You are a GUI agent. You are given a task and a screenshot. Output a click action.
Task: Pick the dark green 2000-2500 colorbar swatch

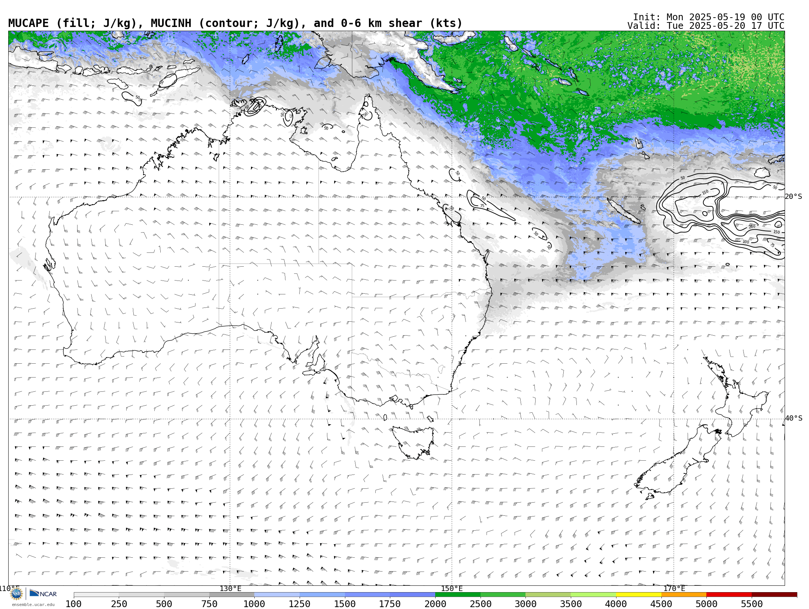tap(458, 595)
